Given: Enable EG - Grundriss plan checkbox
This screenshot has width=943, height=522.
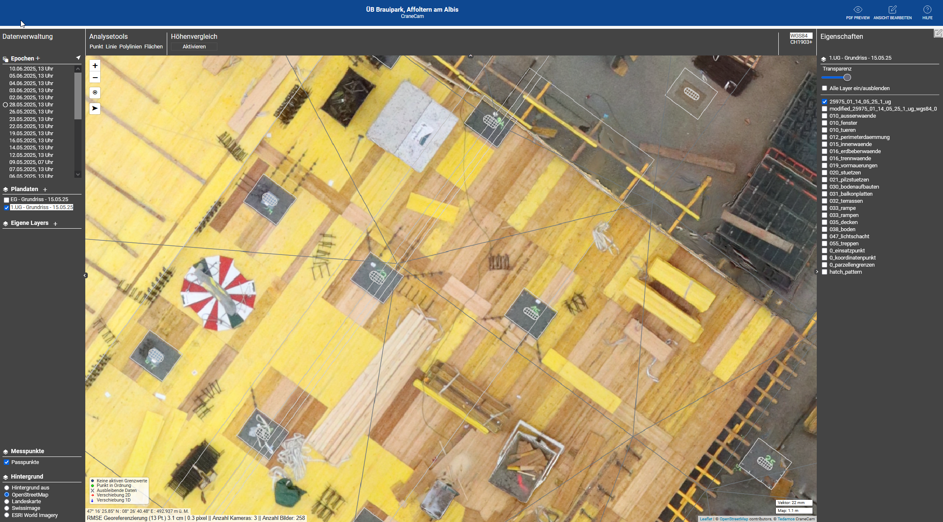Looking at the screenshot, I should pyautogui.click(x=7, y=200).
